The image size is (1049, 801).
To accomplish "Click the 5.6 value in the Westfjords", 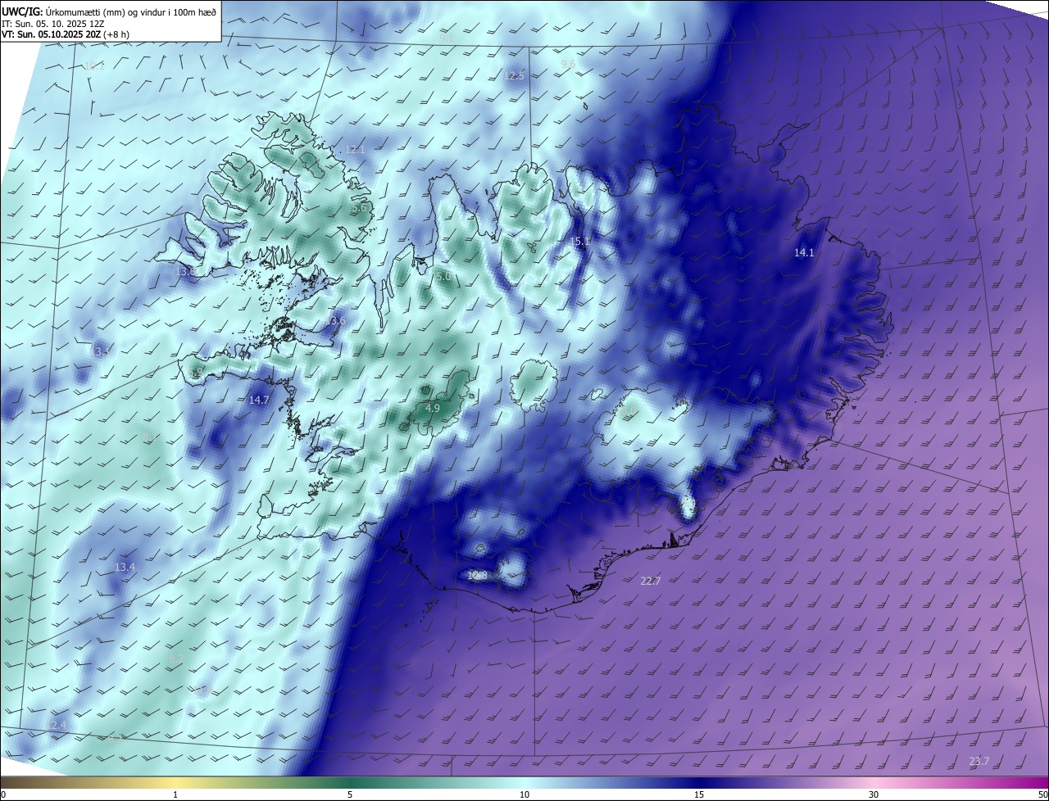I will (x=359, y=208).
